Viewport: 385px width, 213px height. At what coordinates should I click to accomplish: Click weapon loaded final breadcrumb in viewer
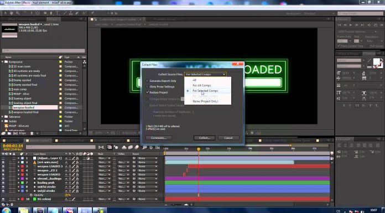[128, 24]
